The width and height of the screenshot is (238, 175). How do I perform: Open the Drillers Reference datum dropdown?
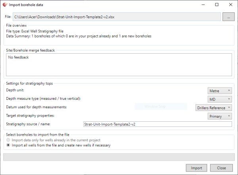(214, 108)
